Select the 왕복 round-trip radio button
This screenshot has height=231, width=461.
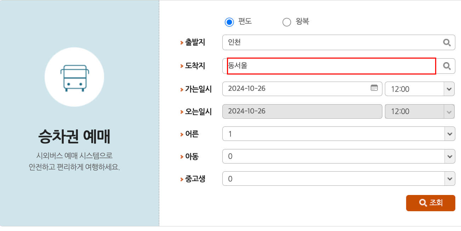click(286, 22)
